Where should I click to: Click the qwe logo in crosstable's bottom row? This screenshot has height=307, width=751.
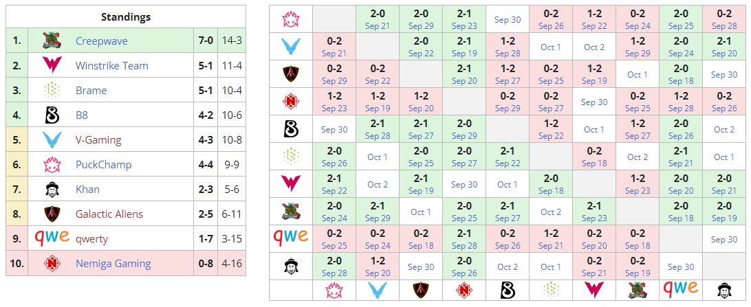point(681,289)
